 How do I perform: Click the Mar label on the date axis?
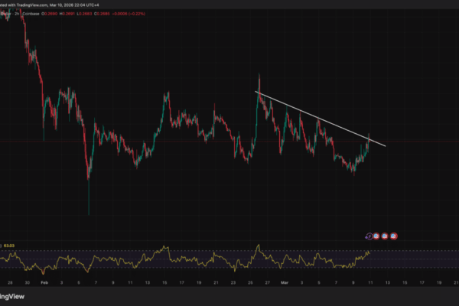(285, 282)
